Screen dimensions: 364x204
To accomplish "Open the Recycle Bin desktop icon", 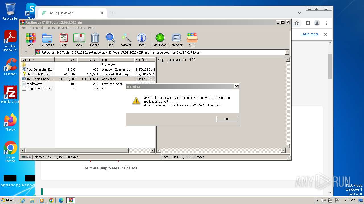I will click(x=10, y=11).
